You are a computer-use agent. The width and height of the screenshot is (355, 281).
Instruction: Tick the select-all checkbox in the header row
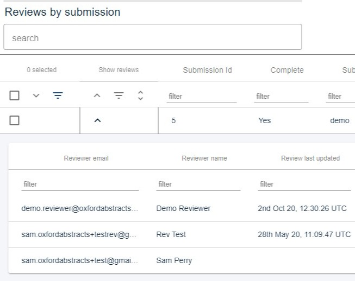pos(15,96)
